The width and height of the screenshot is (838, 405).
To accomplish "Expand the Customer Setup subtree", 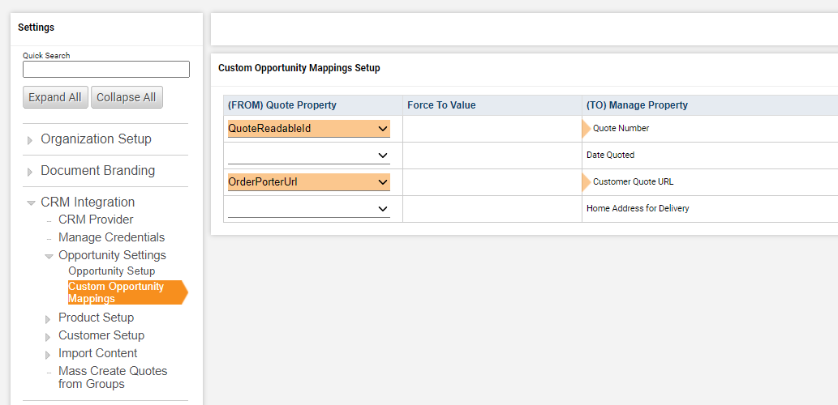I will click(x=49, y=336).
